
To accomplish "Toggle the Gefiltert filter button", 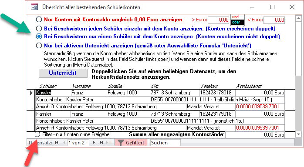I will click(131, 143).
